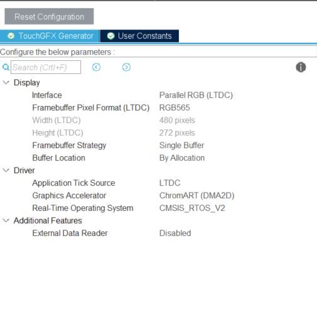The height and width of the screenshot is (315, 317).
Task: Switch to the TouchGFX Generator tab
Action: 50,36
